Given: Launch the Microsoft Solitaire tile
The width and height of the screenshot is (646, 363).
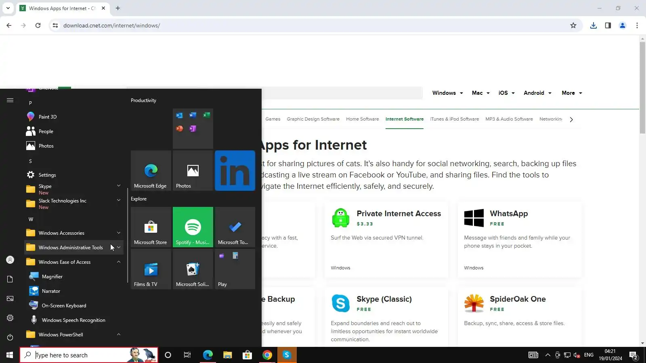Looking at the screenshot, I should (193, 269).
